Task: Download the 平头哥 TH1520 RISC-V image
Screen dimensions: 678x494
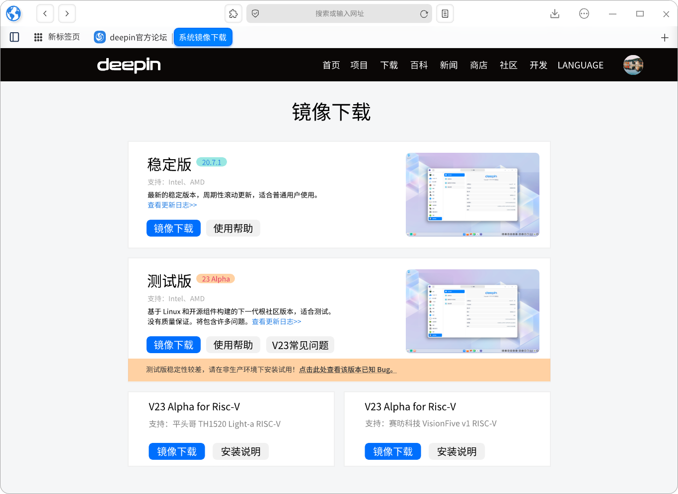Action: (x=177, y=451)
